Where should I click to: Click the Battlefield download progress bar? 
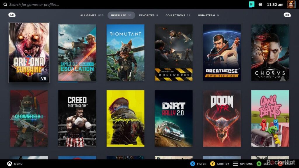pos(77,82)
